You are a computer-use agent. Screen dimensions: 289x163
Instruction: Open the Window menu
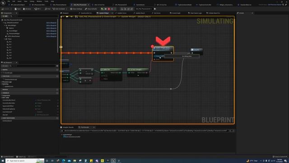click(39, 1)
